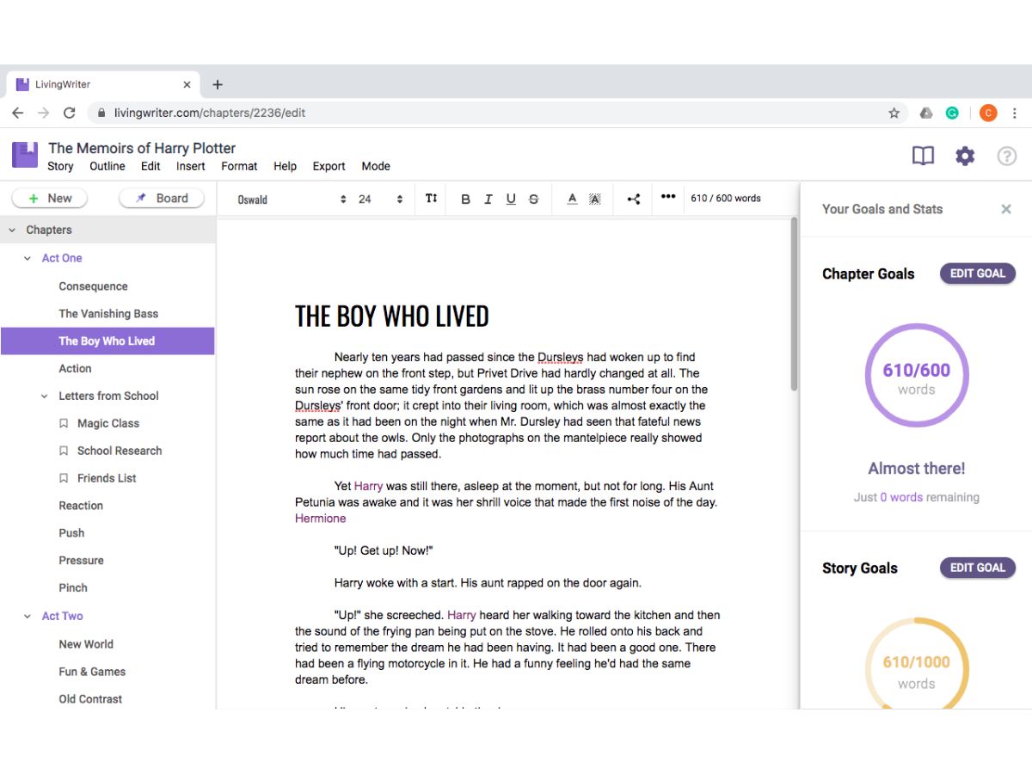Apply underline formatting
Screen dimensions: 1032x774
coord(511,199)
